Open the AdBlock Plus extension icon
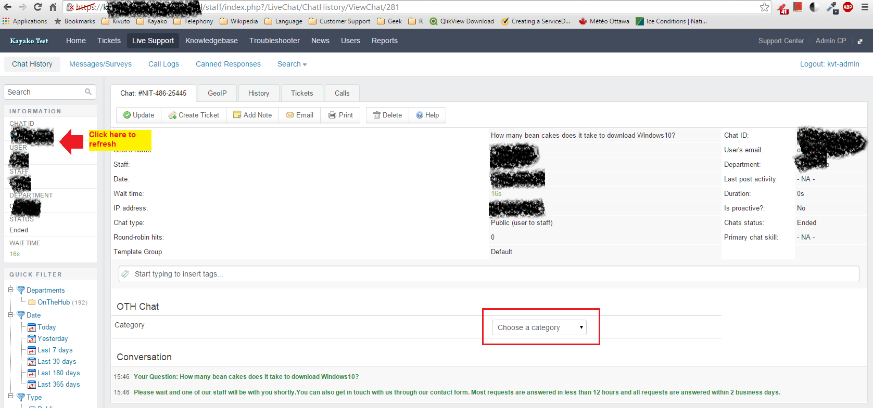This screenshot has height=408, width=873. [847, 7]
